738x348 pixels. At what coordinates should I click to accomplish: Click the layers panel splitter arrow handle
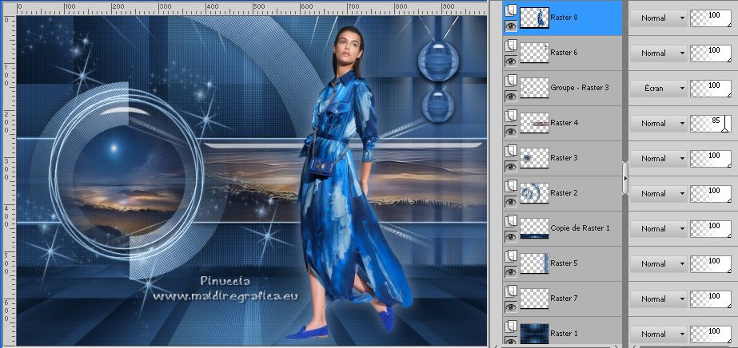point(625,179)
